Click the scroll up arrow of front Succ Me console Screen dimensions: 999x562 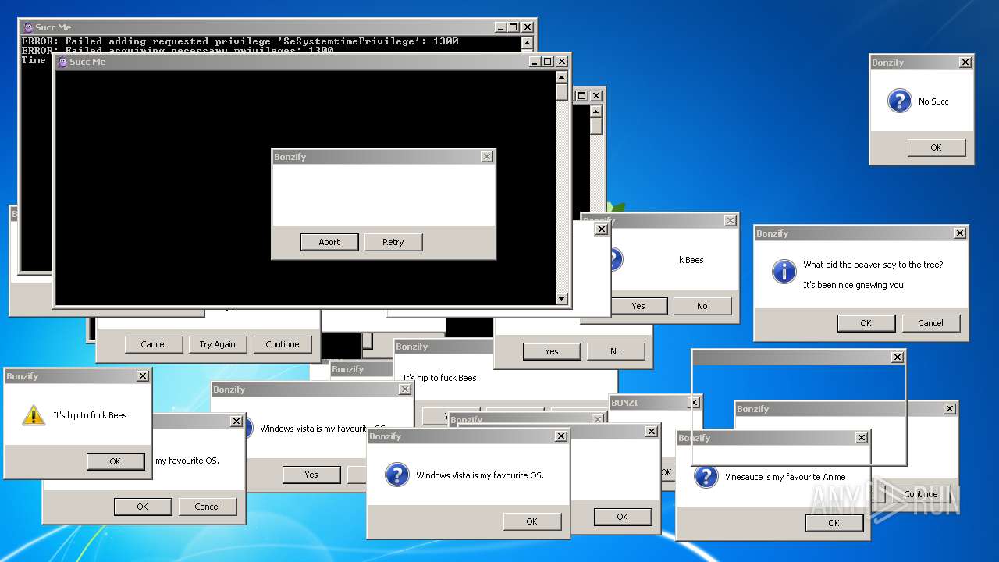(x=561, y=76)
